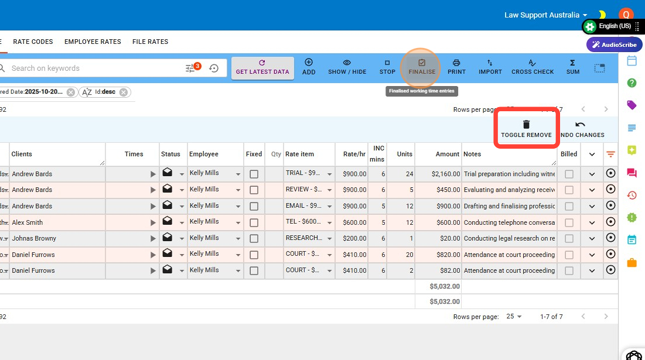Tick the Fixed checkbox for TRIAL row
The width and height of the screenshot is (645, 360).
pyautogui.click(x=254, y=174)
